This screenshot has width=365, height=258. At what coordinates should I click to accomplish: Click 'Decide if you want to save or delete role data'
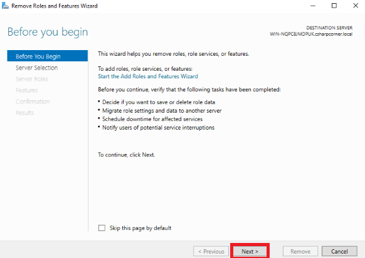click(159, 102)
